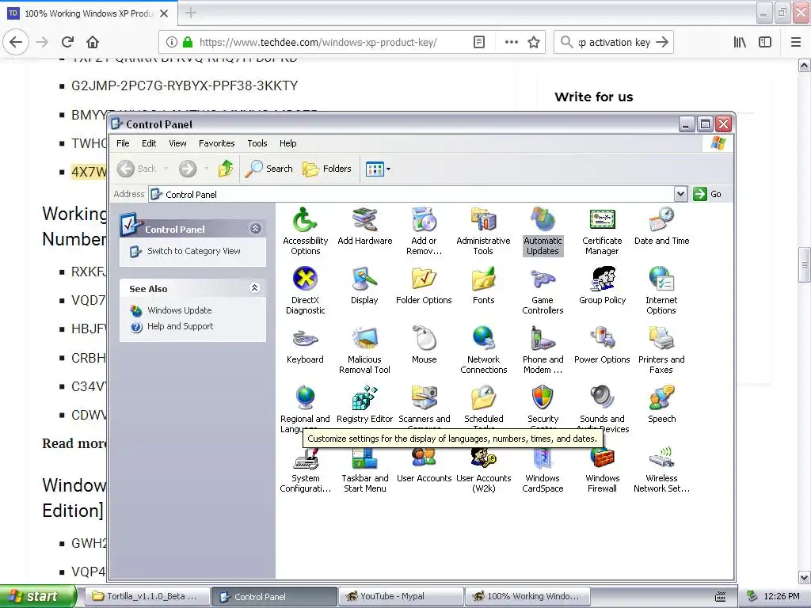The height and width of the screenshot is (608, 811).
Task: Open the Firefox hamburger menu
Action: (795, 43)
